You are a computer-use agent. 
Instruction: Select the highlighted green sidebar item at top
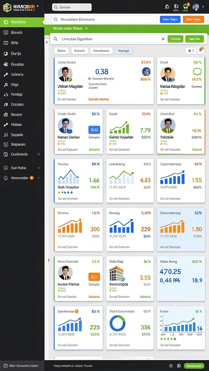[x=22, y=22]
